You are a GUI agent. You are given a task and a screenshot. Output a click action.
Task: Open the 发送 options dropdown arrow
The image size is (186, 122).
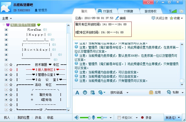tap(179, 117)
